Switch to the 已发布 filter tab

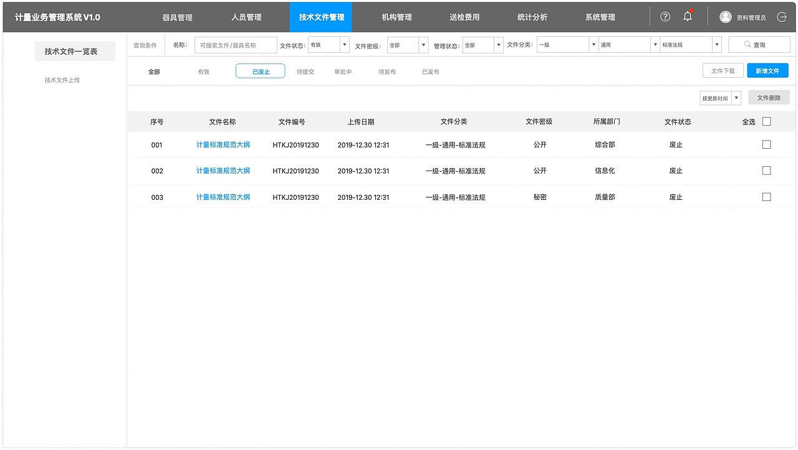pyautogui.click(x=431, y=72)
